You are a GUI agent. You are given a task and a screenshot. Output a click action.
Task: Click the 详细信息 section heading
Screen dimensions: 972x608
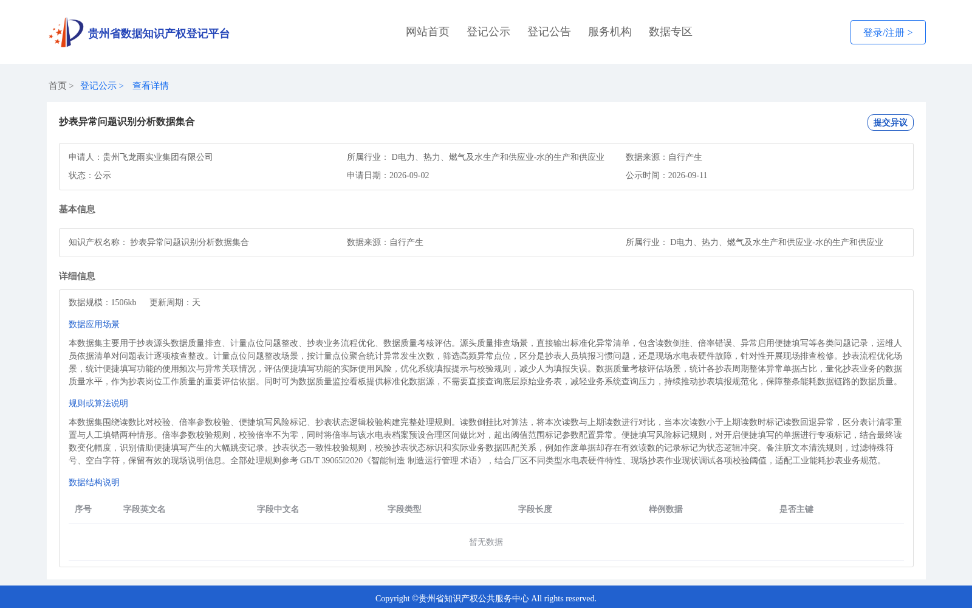pyautogui.click(x=77, y=276)
